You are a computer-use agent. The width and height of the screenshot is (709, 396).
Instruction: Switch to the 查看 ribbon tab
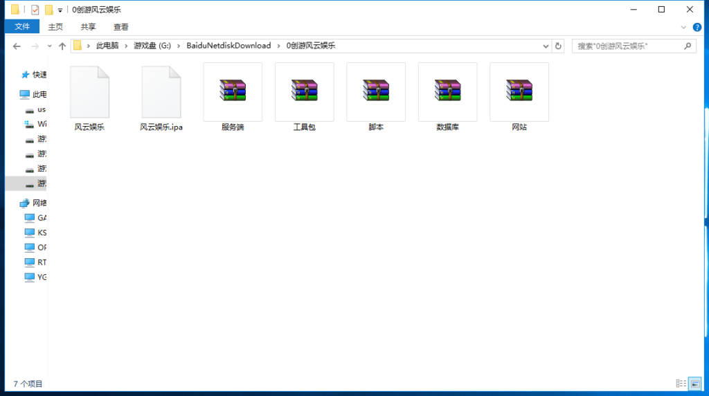click(x=121, y=27)
